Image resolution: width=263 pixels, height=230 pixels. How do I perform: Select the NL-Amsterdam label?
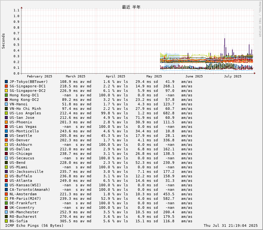23,194
